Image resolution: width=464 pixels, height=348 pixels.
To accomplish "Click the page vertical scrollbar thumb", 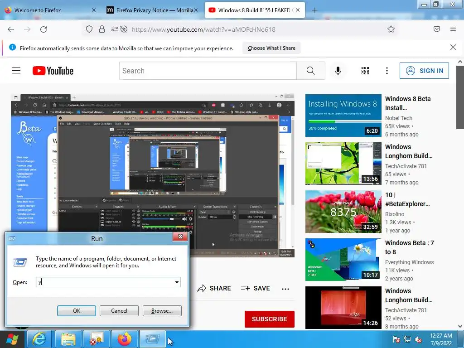I will [x=460, y=97].
